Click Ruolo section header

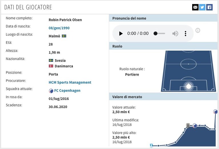click(163, 46)
